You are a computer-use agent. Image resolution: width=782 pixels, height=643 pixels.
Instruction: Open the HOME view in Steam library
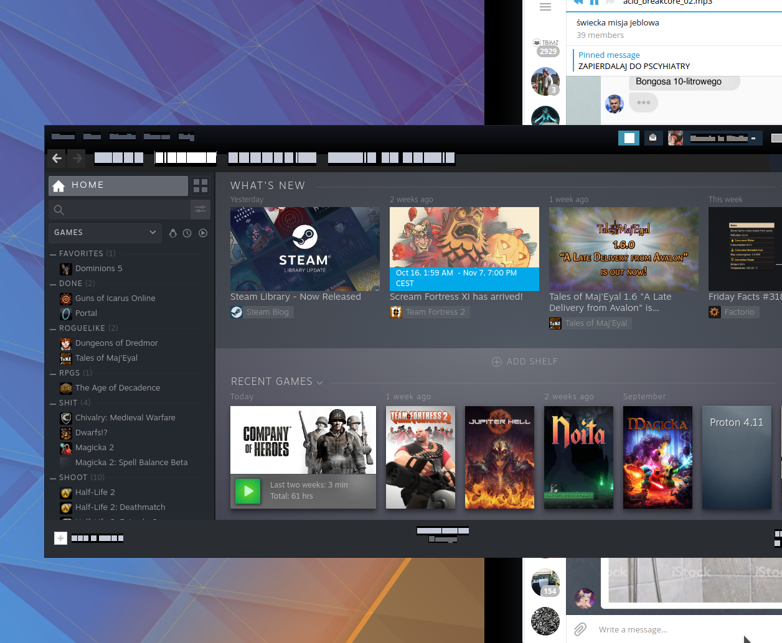click(118, 185)
